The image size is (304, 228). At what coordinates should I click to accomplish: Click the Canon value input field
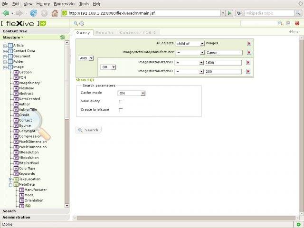(223, 53)
